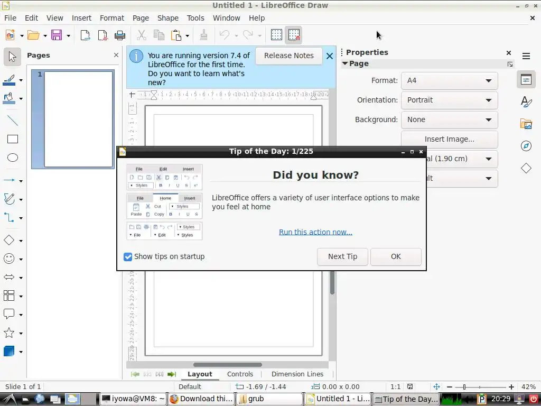Click the Print icon

click(x=120, y=35)
